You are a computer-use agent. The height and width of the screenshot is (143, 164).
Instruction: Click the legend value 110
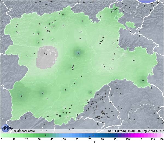coord(140,139)
